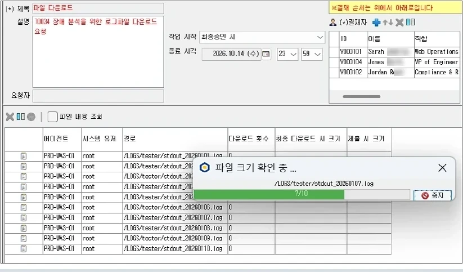Viewport: 463px width, 272px height.
Task: Click the 이름 column header in approver table
Action: 390,39
